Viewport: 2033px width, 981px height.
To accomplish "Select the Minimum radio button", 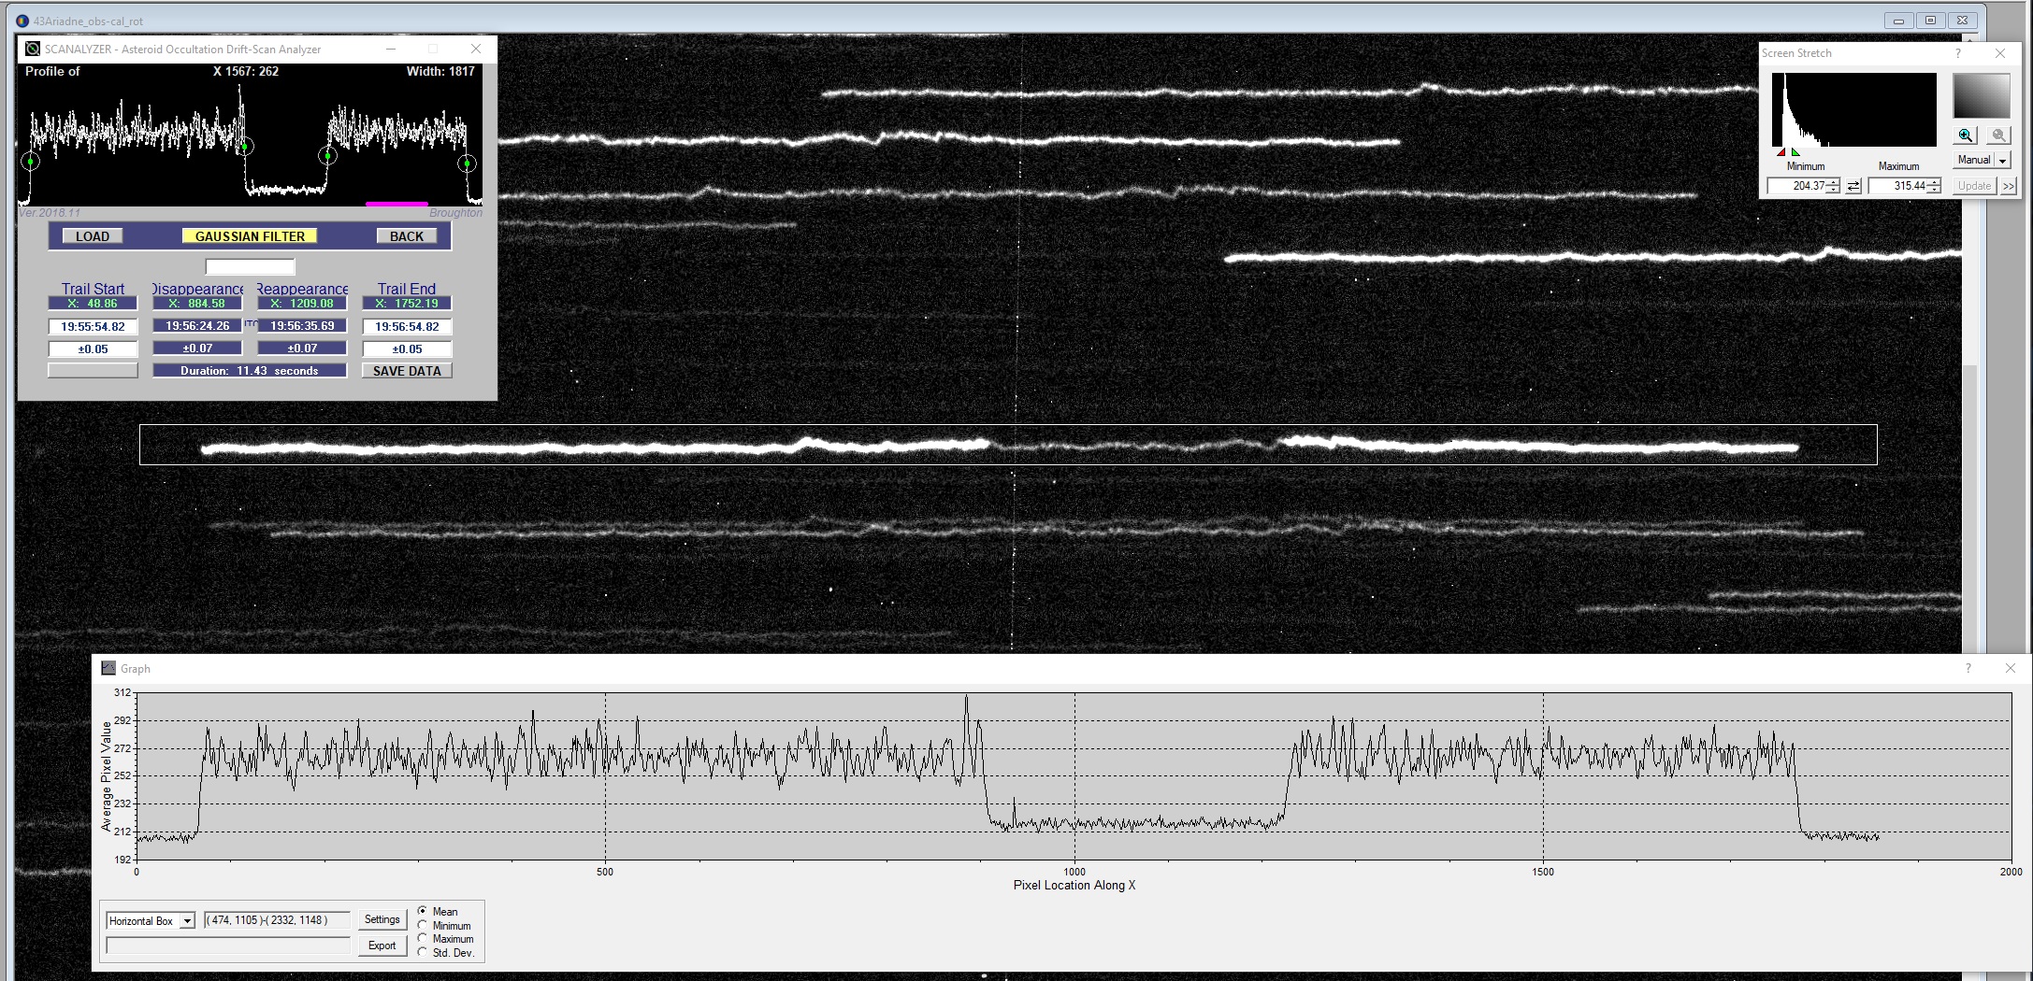I will point(423,925).
